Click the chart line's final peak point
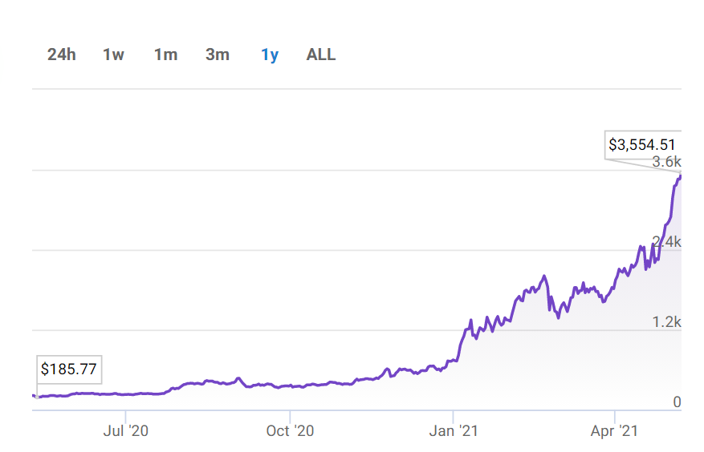The width and height of the screenshot is (704, 452). (681, 176)
